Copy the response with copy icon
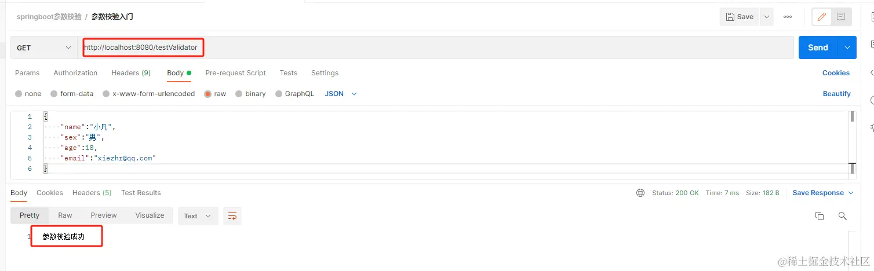This screenshot has width=874, height=271. coord(820,216)
